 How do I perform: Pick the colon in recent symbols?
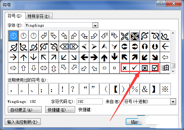click(x=54, y=89)
